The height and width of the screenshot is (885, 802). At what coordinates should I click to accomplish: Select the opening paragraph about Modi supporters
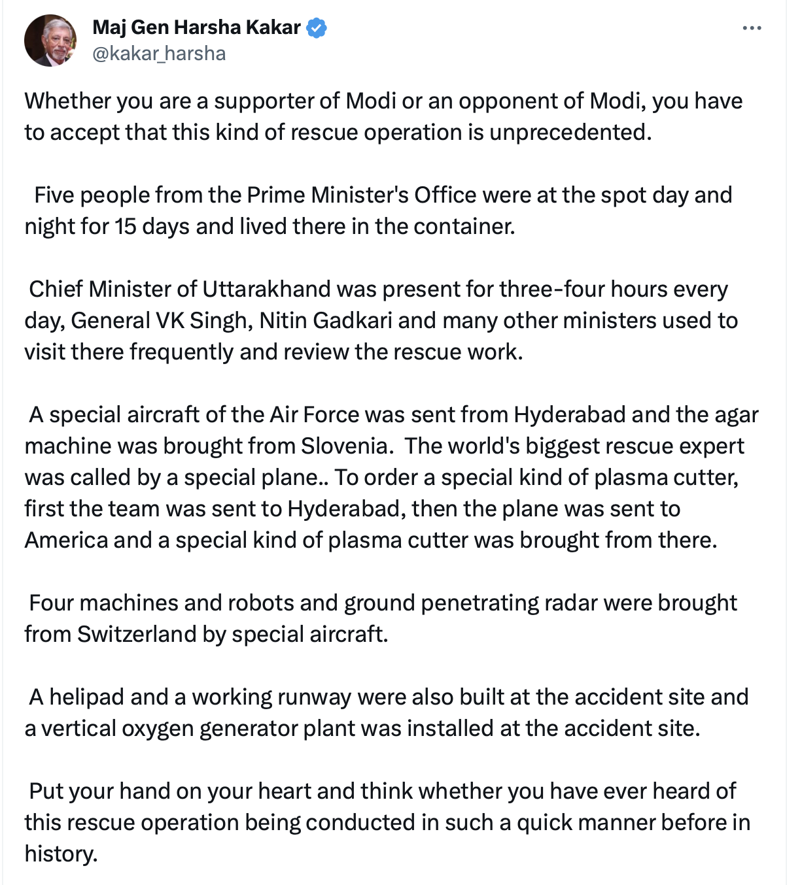click(383, 116)
